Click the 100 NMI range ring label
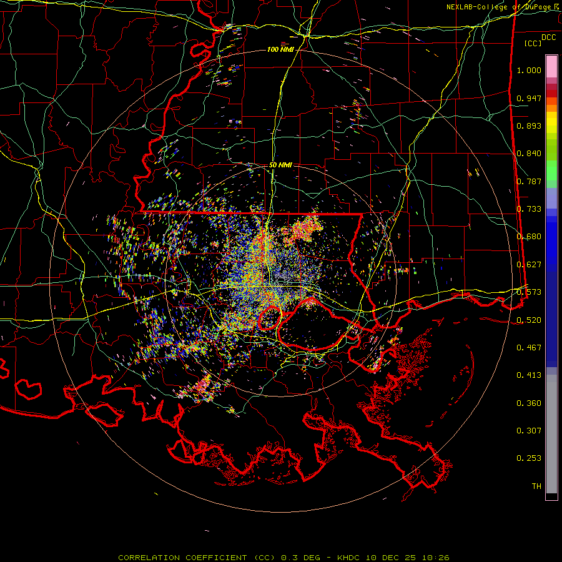Screen dimensions: 562x562 (x=280, y=49)
